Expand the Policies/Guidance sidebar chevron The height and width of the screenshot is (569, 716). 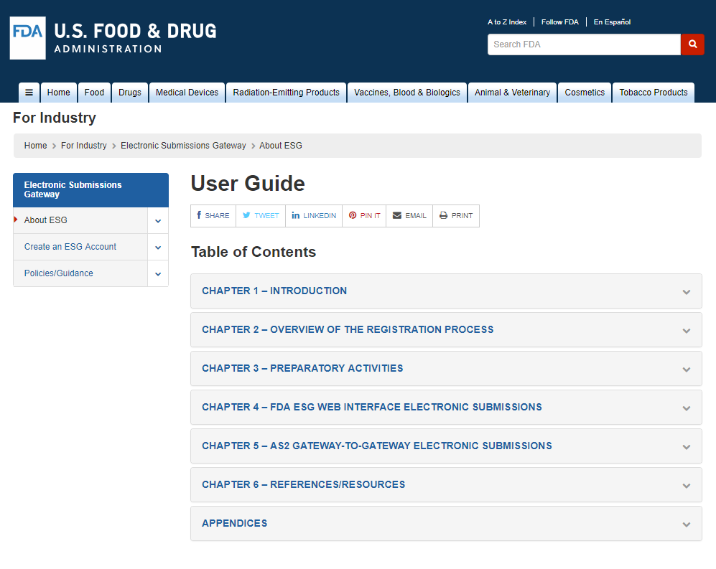coord(158,274)
